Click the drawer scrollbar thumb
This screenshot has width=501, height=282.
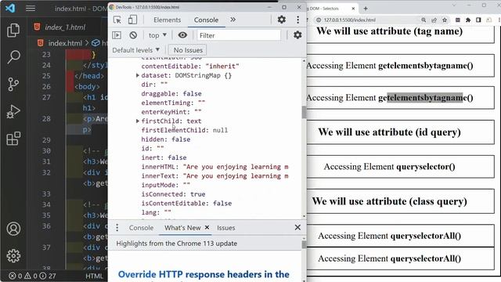click(304, 244)
